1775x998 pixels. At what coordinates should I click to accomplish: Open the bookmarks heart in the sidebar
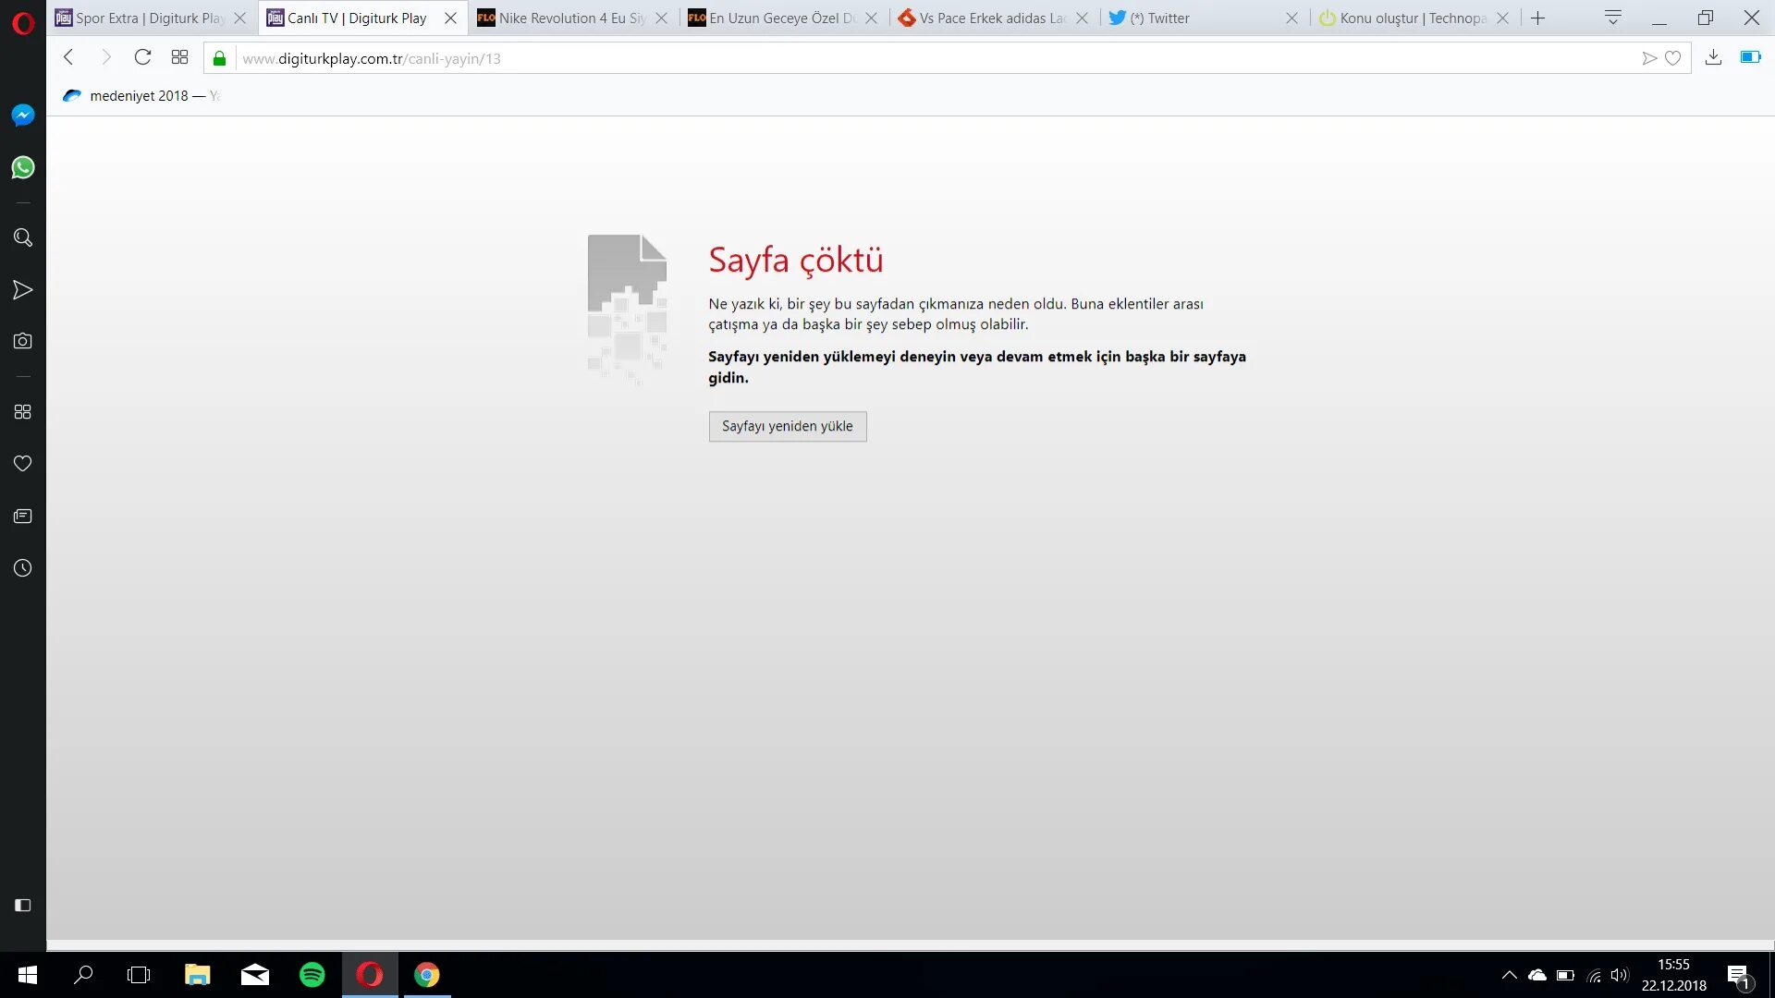click(23, 463)
